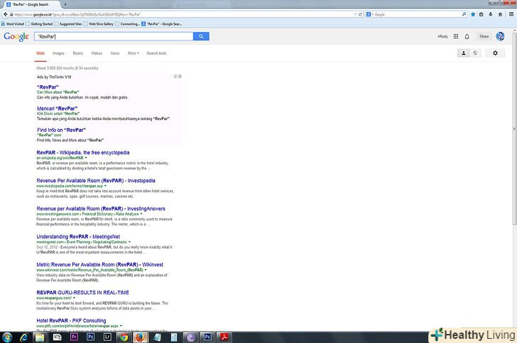
Task: Open Wikinvest Metric Revenue Per Available Room link
Action: tap(99, 264)
